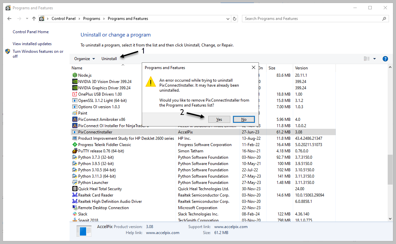396x244 pixels.
Task: Click the NVIDIA 3D Vision Driver icon
Action: click(75, 81)
